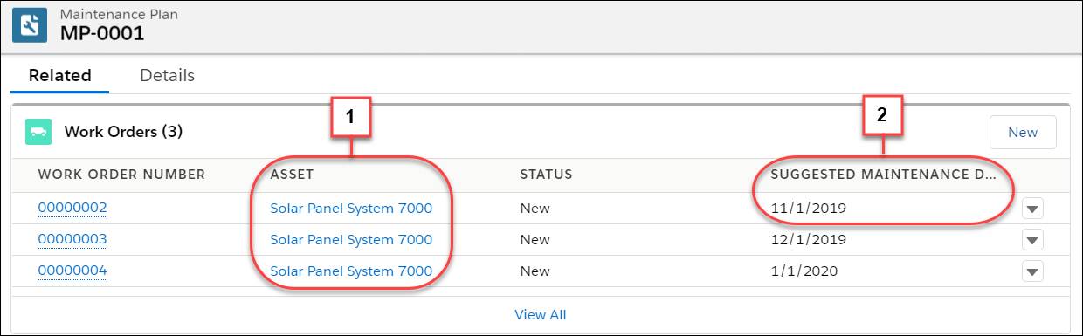Click the Work Order Number column header
The image size is (1083, 336).
pyautogui.click(x=121, y=175)
